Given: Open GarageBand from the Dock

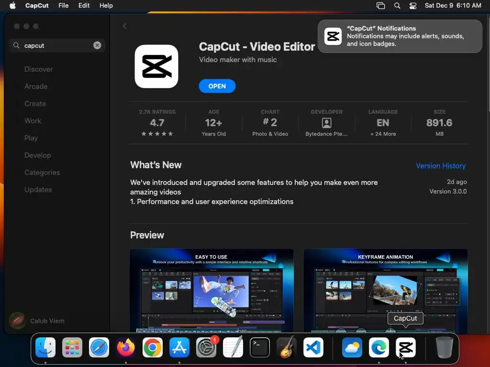Looking at the screenshot, I should point(287,347).
